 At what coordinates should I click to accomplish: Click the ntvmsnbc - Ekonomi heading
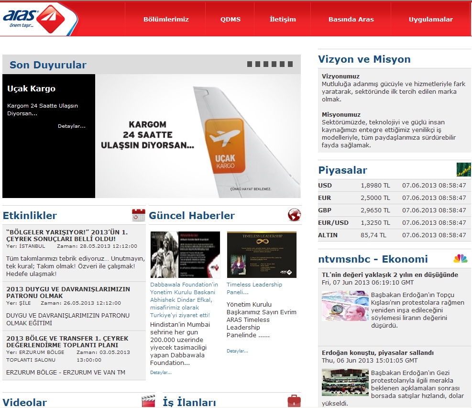(373, 259)
